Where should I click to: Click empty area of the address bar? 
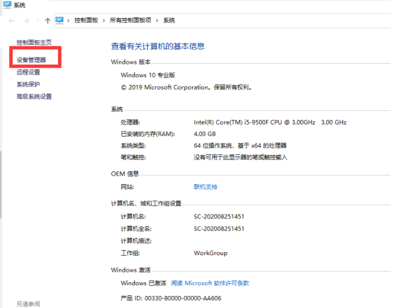pyautogui.click(x=287, y=21)
